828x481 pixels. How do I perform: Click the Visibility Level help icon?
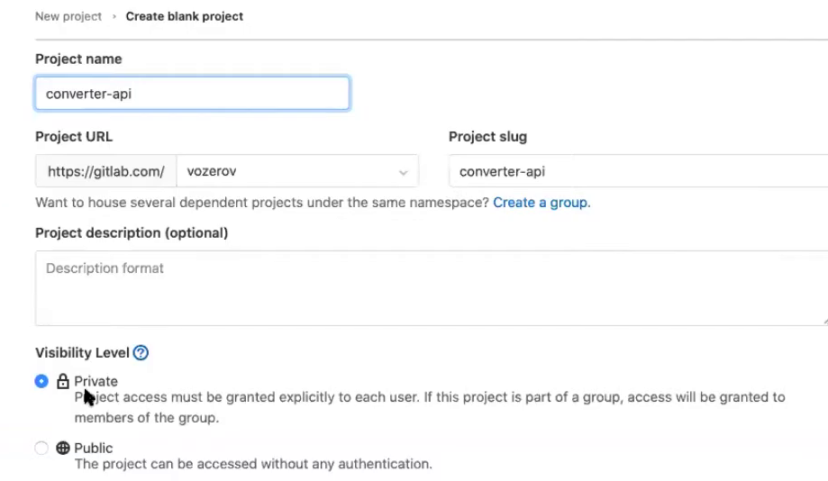coord(141,353)
